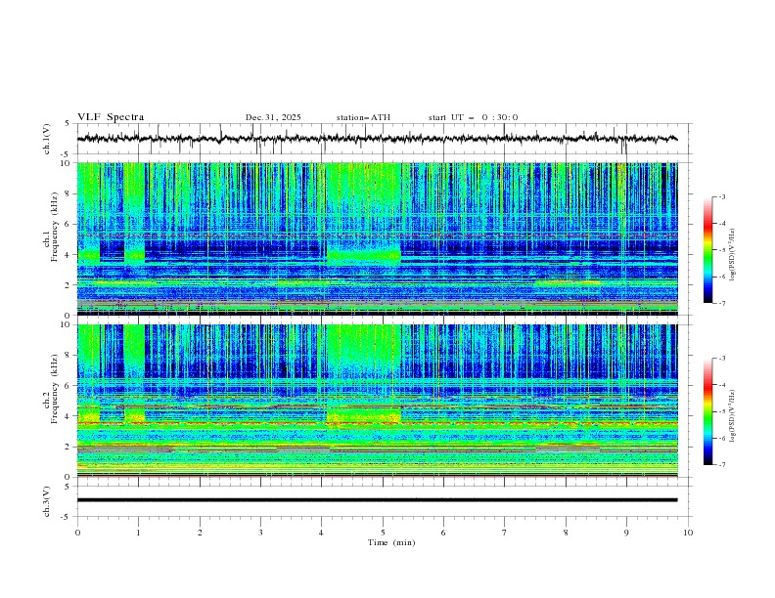Screen dimensions: 775x598
Task: Click time axis tick label "0"
Action: click(x=77, y=533)
